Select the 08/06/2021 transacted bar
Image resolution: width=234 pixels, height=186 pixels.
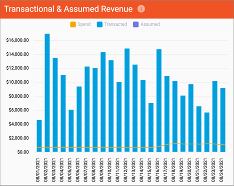[79, 119]
